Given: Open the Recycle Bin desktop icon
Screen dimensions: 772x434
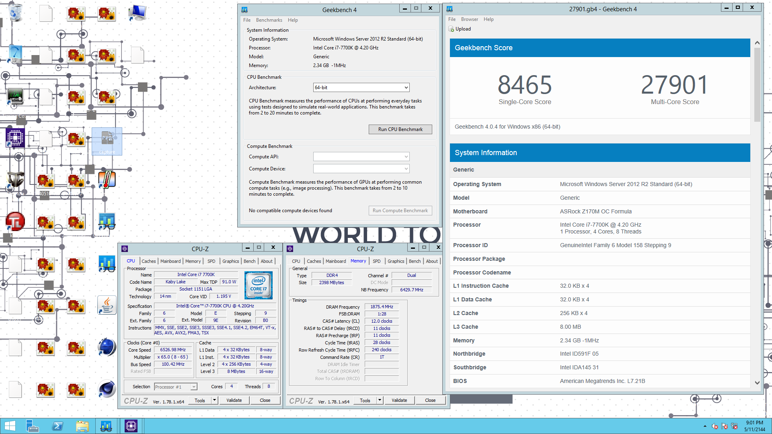Looking at the screenshot, I should [15, 12].
